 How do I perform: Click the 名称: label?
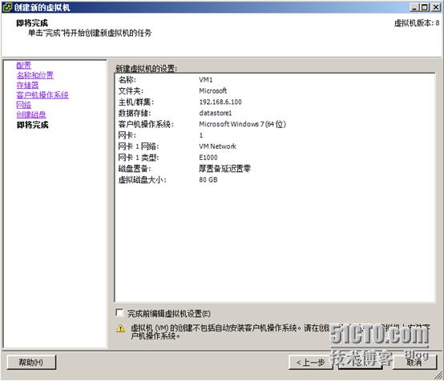pyautogui.click(x=127, y=80)
